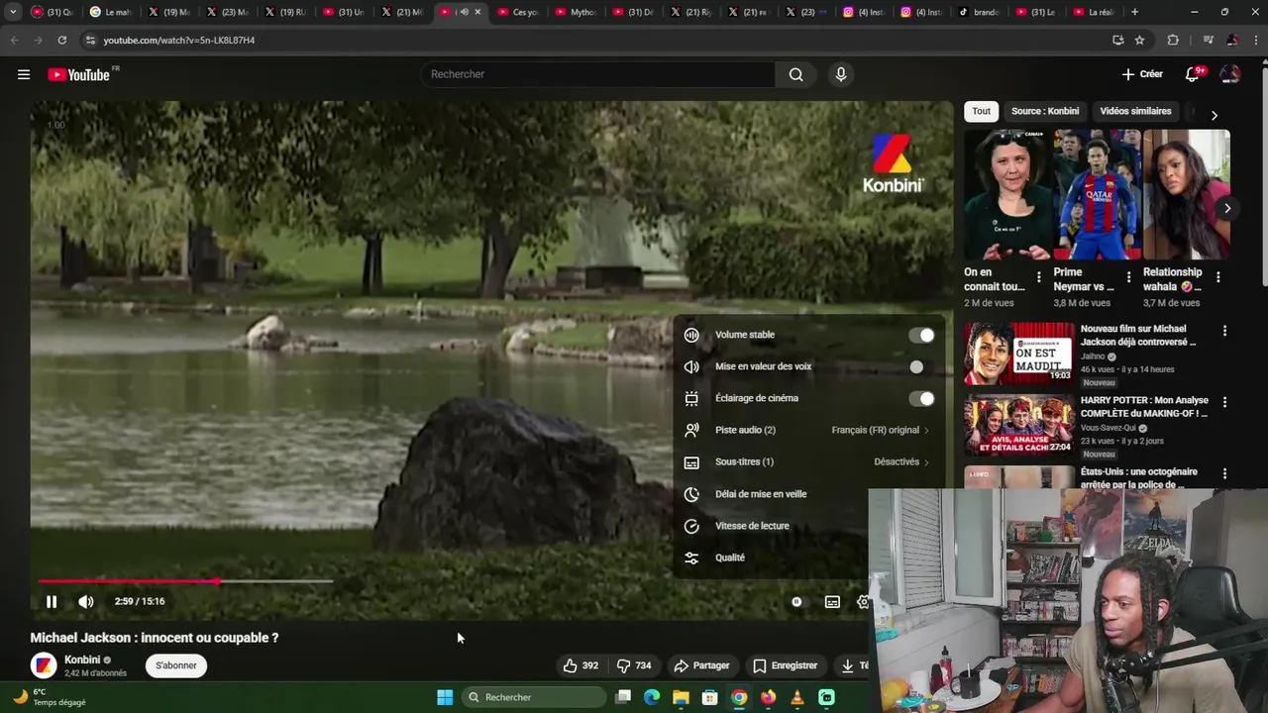
Task: Open 'Nouveau film sur Michael Jackson' video title
Action: [x=1138, y=335]
